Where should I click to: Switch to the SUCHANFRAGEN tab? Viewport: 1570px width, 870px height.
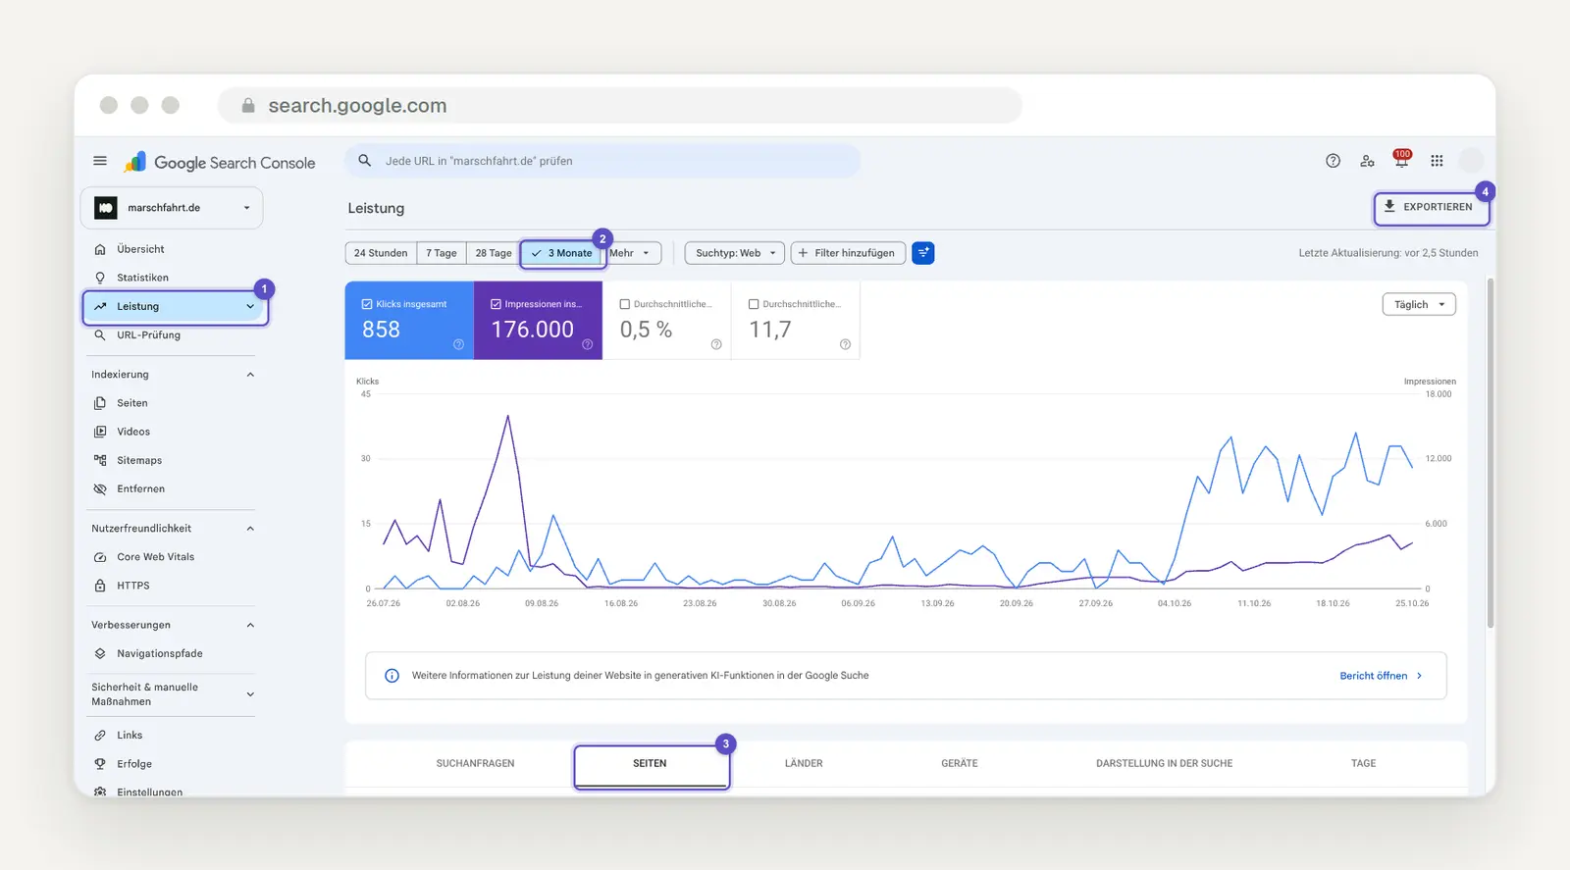coord(475,763)
